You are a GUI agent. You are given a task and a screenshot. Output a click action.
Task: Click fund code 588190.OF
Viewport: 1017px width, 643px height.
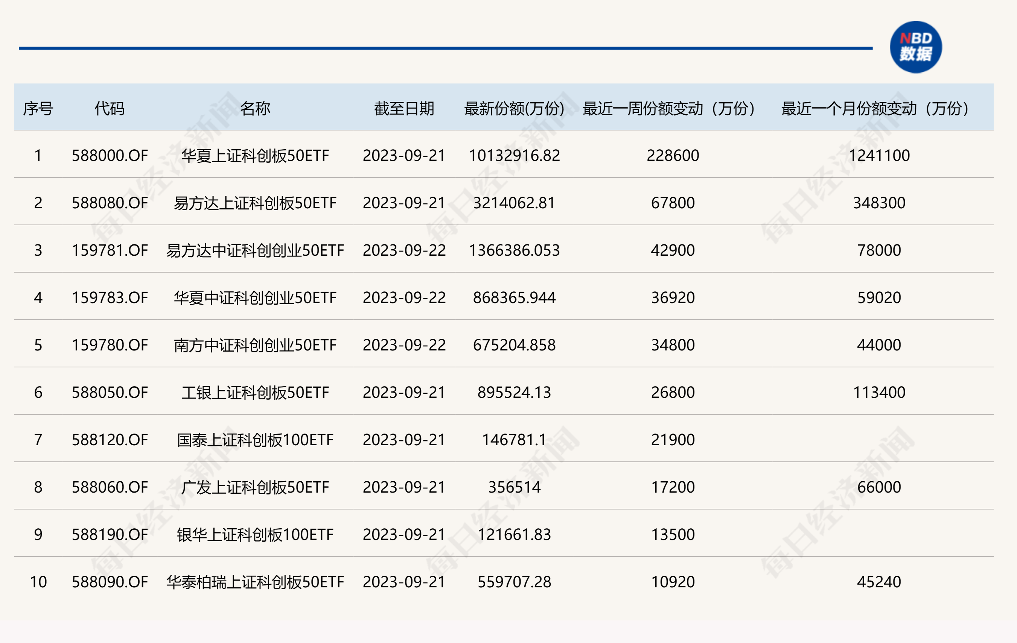point(110,535)
